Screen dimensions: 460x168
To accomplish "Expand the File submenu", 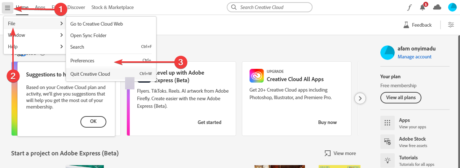I will tap(35, 23).
